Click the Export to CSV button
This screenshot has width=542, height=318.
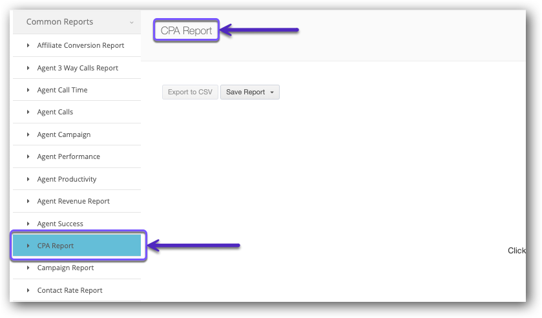point(190,92)
